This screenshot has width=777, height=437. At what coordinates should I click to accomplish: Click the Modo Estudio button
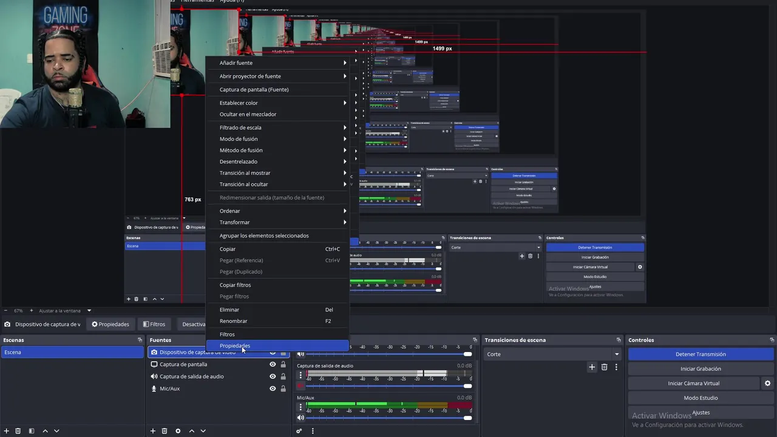701,398
